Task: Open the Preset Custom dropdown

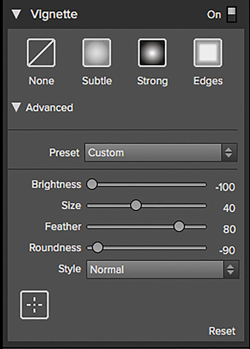Action: click(161, 153)
